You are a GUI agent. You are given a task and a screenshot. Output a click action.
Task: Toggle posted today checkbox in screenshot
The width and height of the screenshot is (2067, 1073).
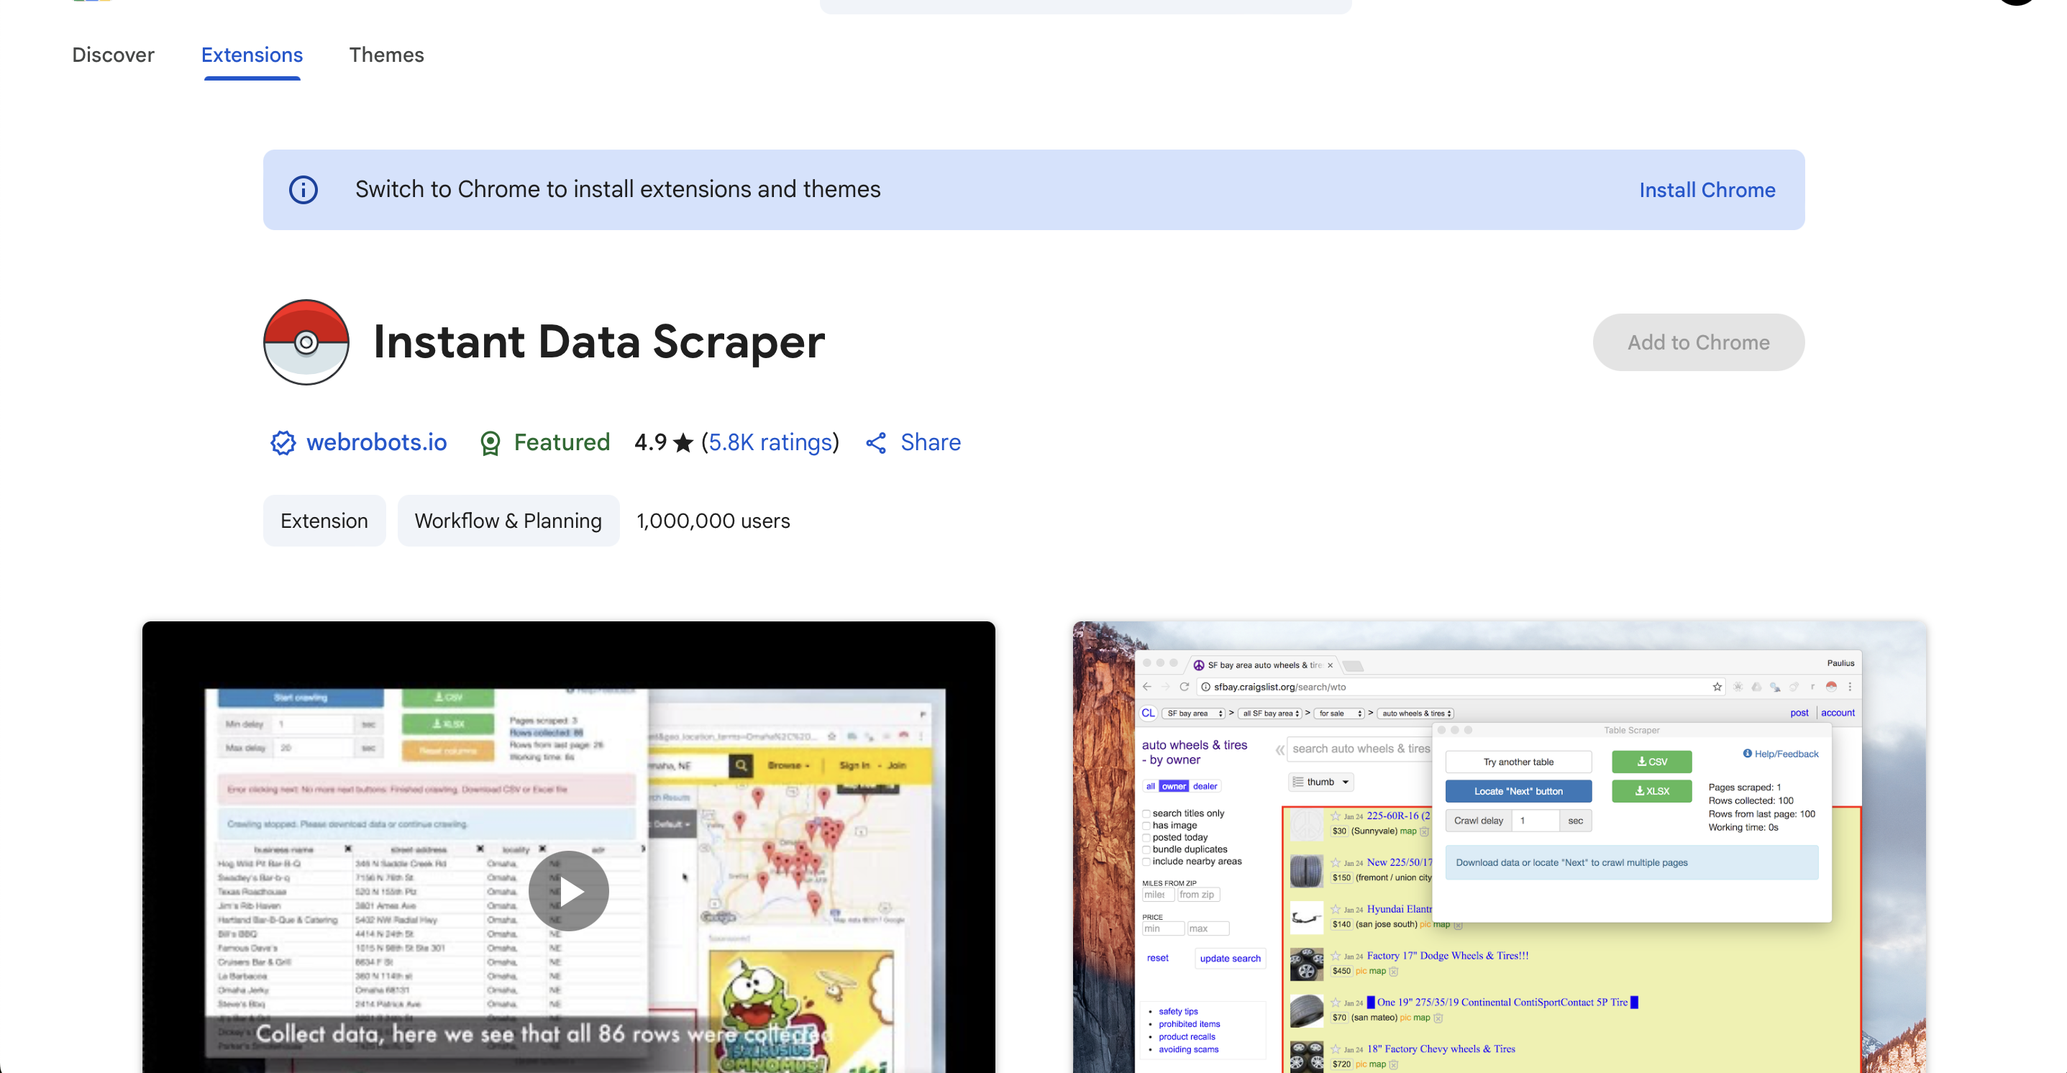point(1146,838)
